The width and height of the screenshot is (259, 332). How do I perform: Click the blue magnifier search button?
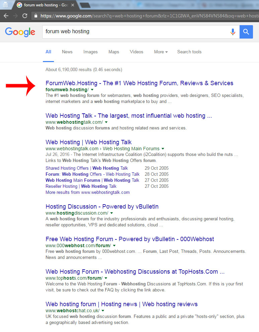(x=246, y=32)
